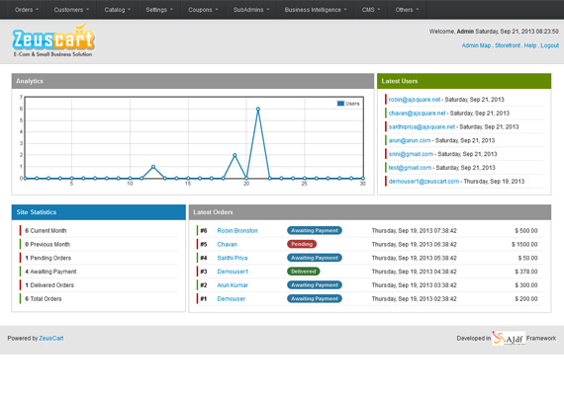Screen dimensions: 564x395
Task: Go to the Storefront link
Action: point(508,45)
